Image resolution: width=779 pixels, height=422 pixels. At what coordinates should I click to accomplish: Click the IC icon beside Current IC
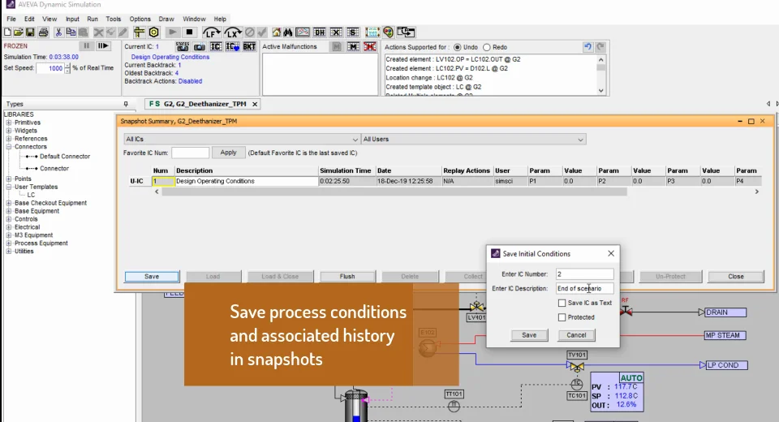click(x=216, y=47)
